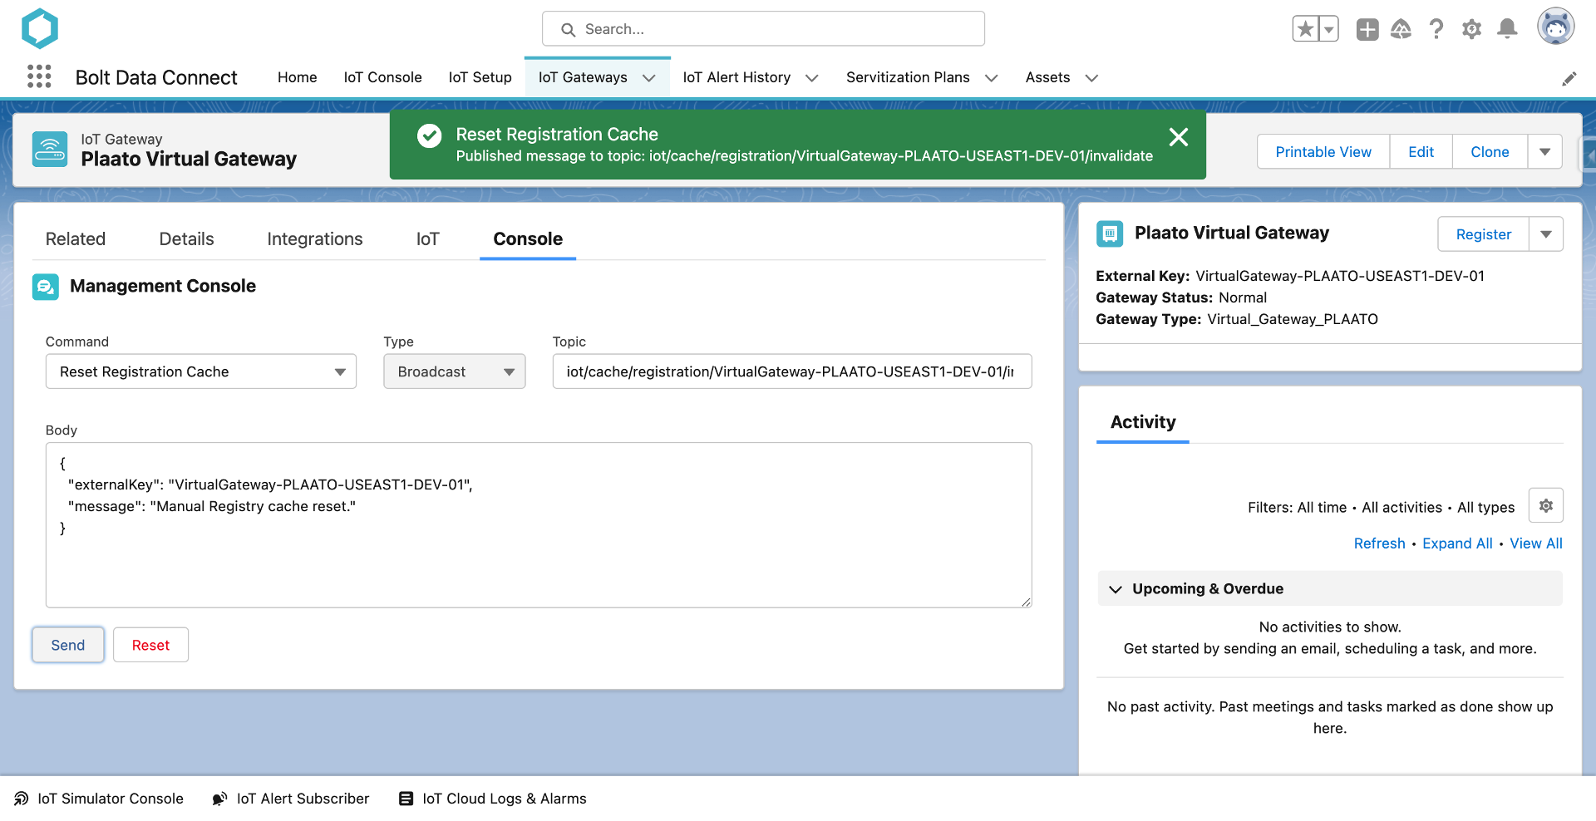The height and width of the screenshot is (821, 1596).
Task: Open the IoT Console nav item
Action: click(x=382, y=77)
